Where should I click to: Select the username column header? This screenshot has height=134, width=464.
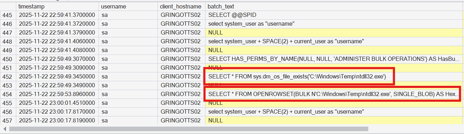coord(128,7)
